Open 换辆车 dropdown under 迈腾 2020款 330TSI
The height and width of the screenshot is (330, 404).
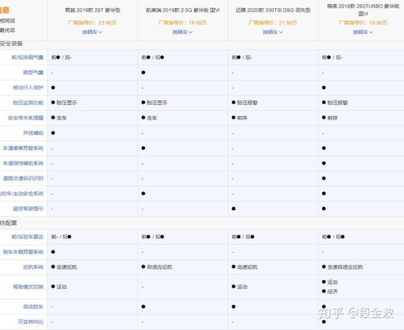pyautogui.click(x=273, y=32)
